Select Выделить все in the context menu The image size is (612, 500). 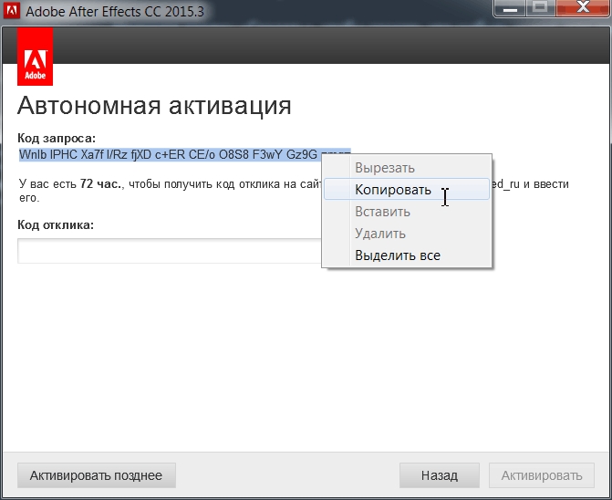click(x=406, y=255)
